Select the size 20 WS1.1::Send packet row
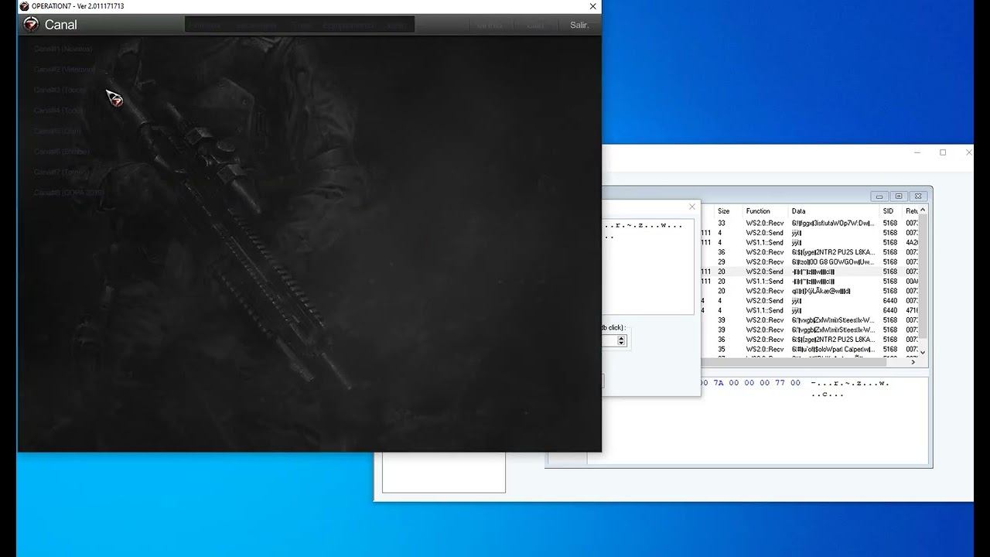The image size is (990, 557). (810, 282)
